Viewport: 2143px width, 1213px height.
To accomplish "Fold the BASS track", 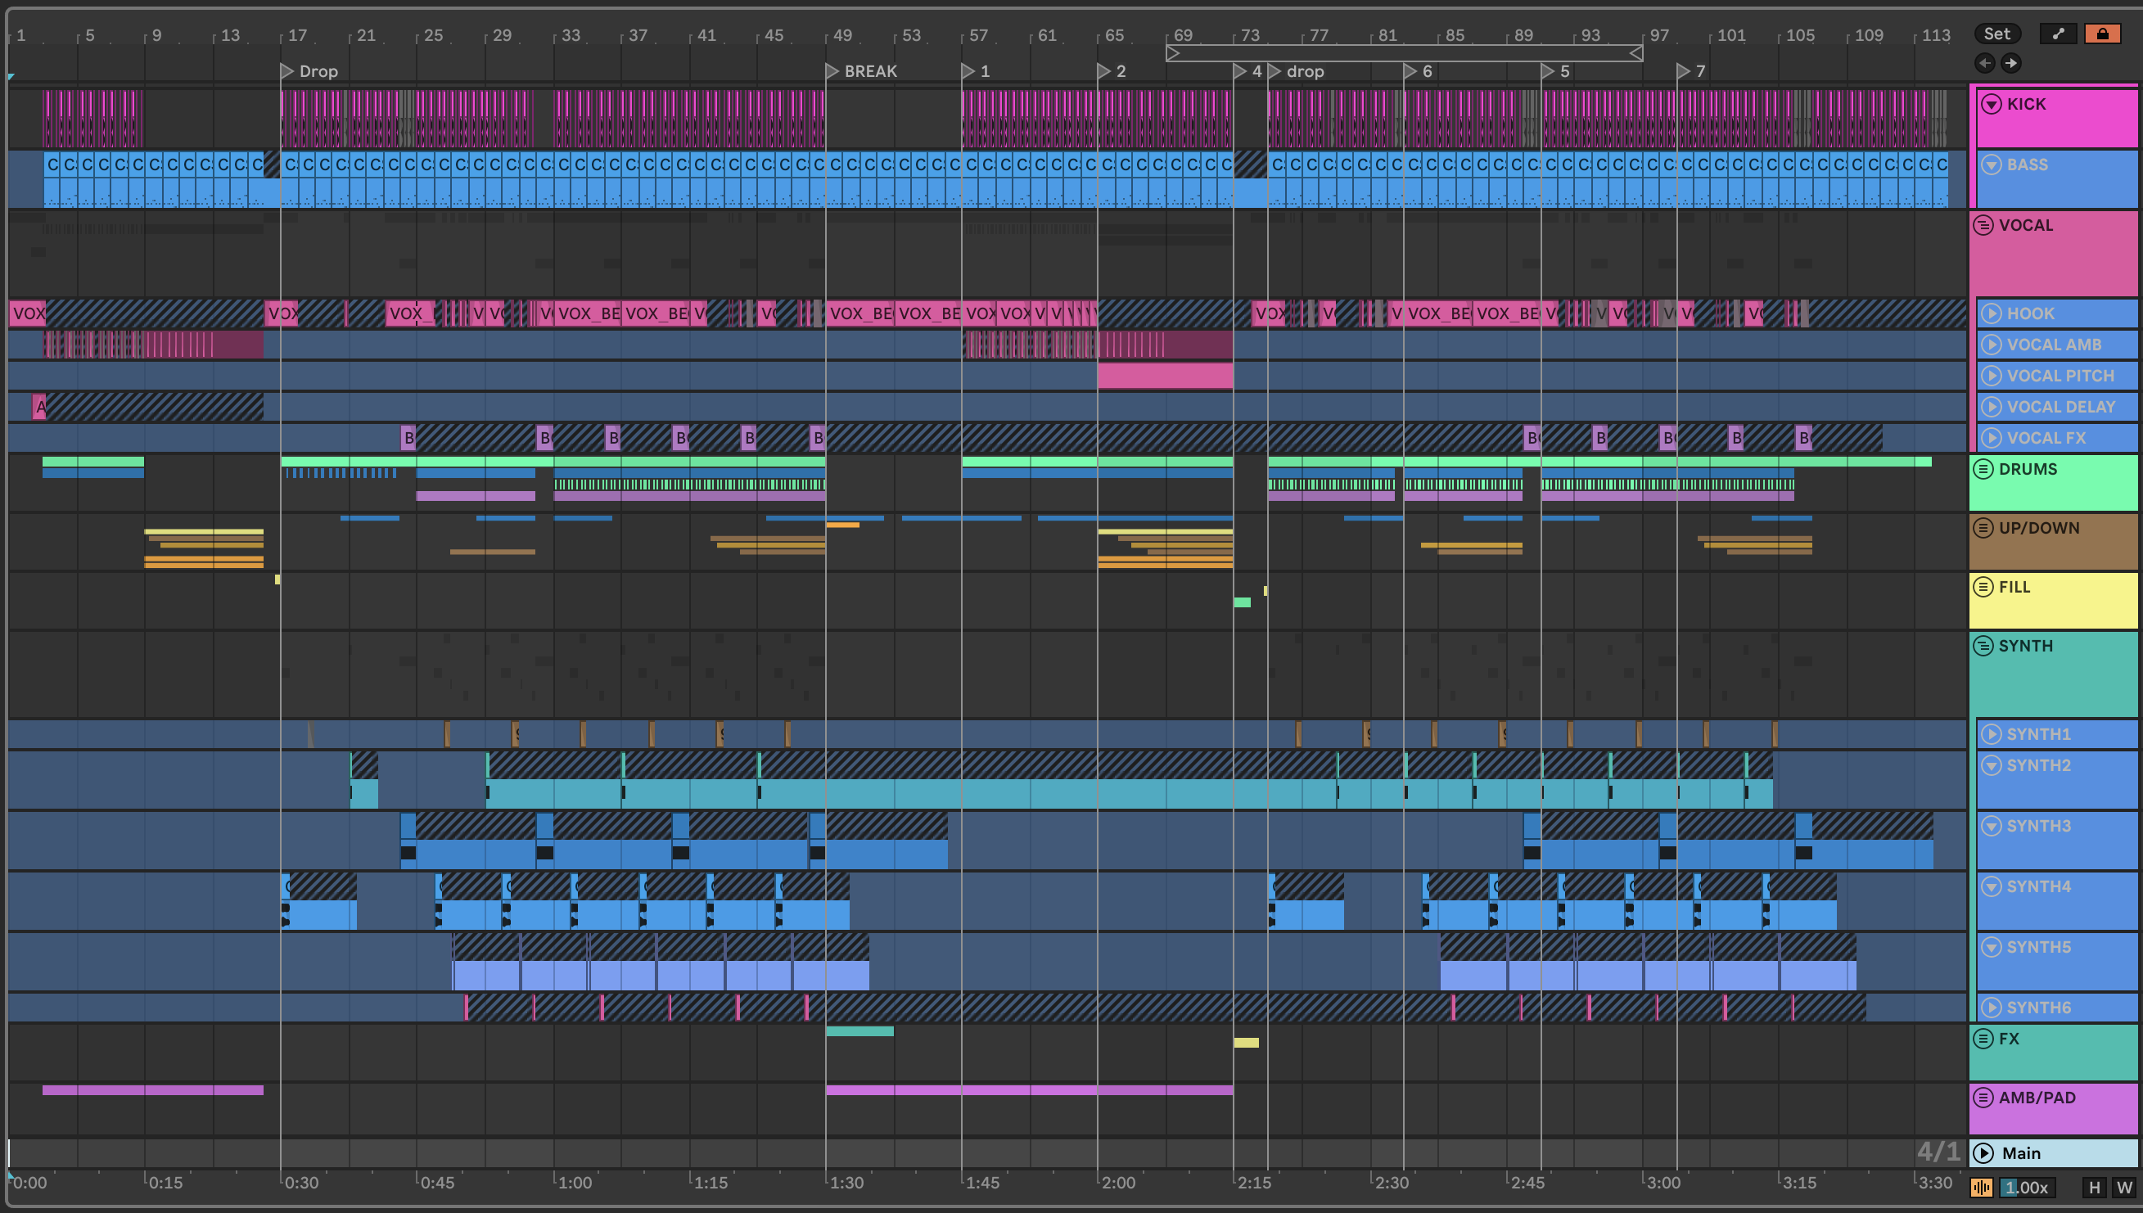I will [x=1992, y=165].
